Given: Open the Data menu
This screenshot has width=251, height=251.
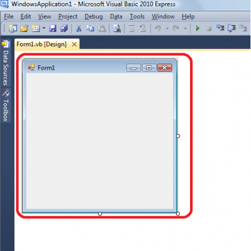Looking at the screenshot, I should [x=116, y=16].
